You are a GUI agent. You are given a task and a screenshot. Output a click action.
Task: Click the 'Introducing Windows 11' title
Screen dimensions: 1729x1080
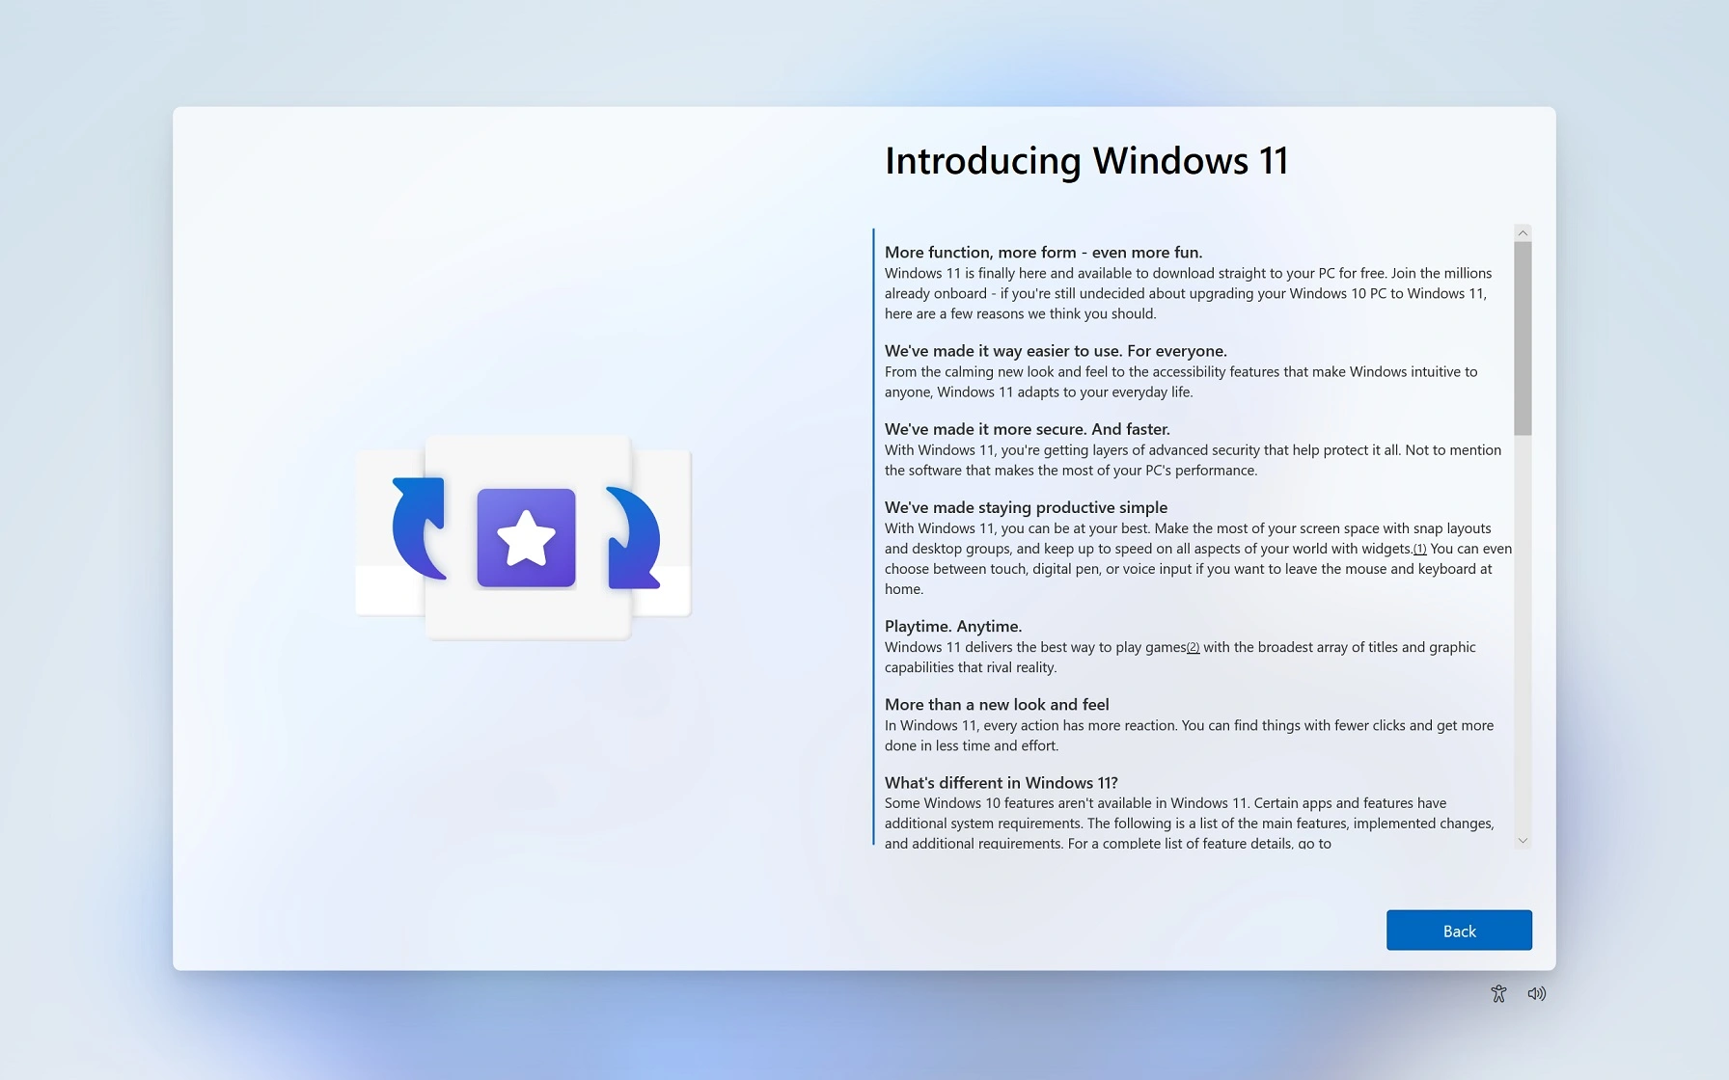tap(1086, 161)
